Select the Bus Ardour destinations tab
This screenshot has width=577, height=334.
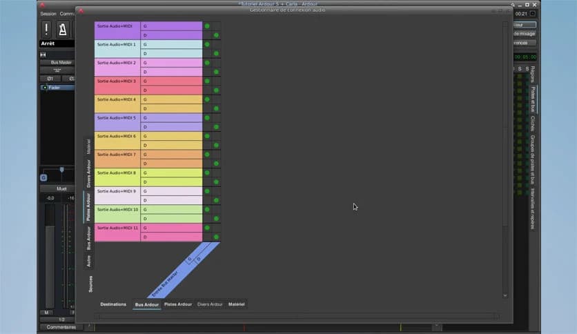[x=147, y=304]
